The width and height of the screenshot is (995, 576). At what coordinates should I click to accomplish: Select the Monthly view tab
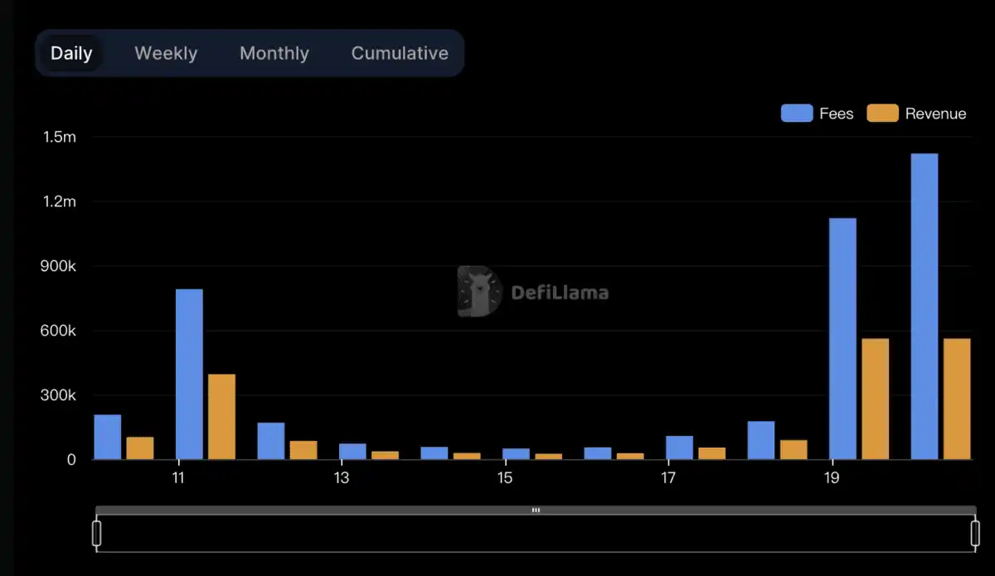coord(274,53)
